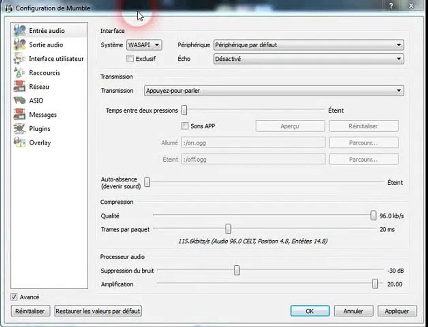Viewport: 428px width, 327px height.
Task: Click the Aperçu button
Action: click(290, 126)
